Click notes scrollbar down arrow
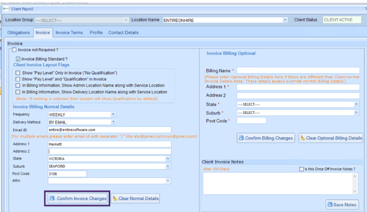This screenshot has width=367, height=212. coord(355,191)
